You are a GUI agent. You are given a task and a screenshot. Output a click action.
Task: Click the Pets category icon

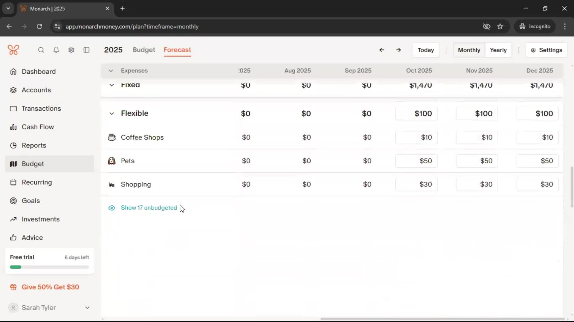click(x=112, y=161)
